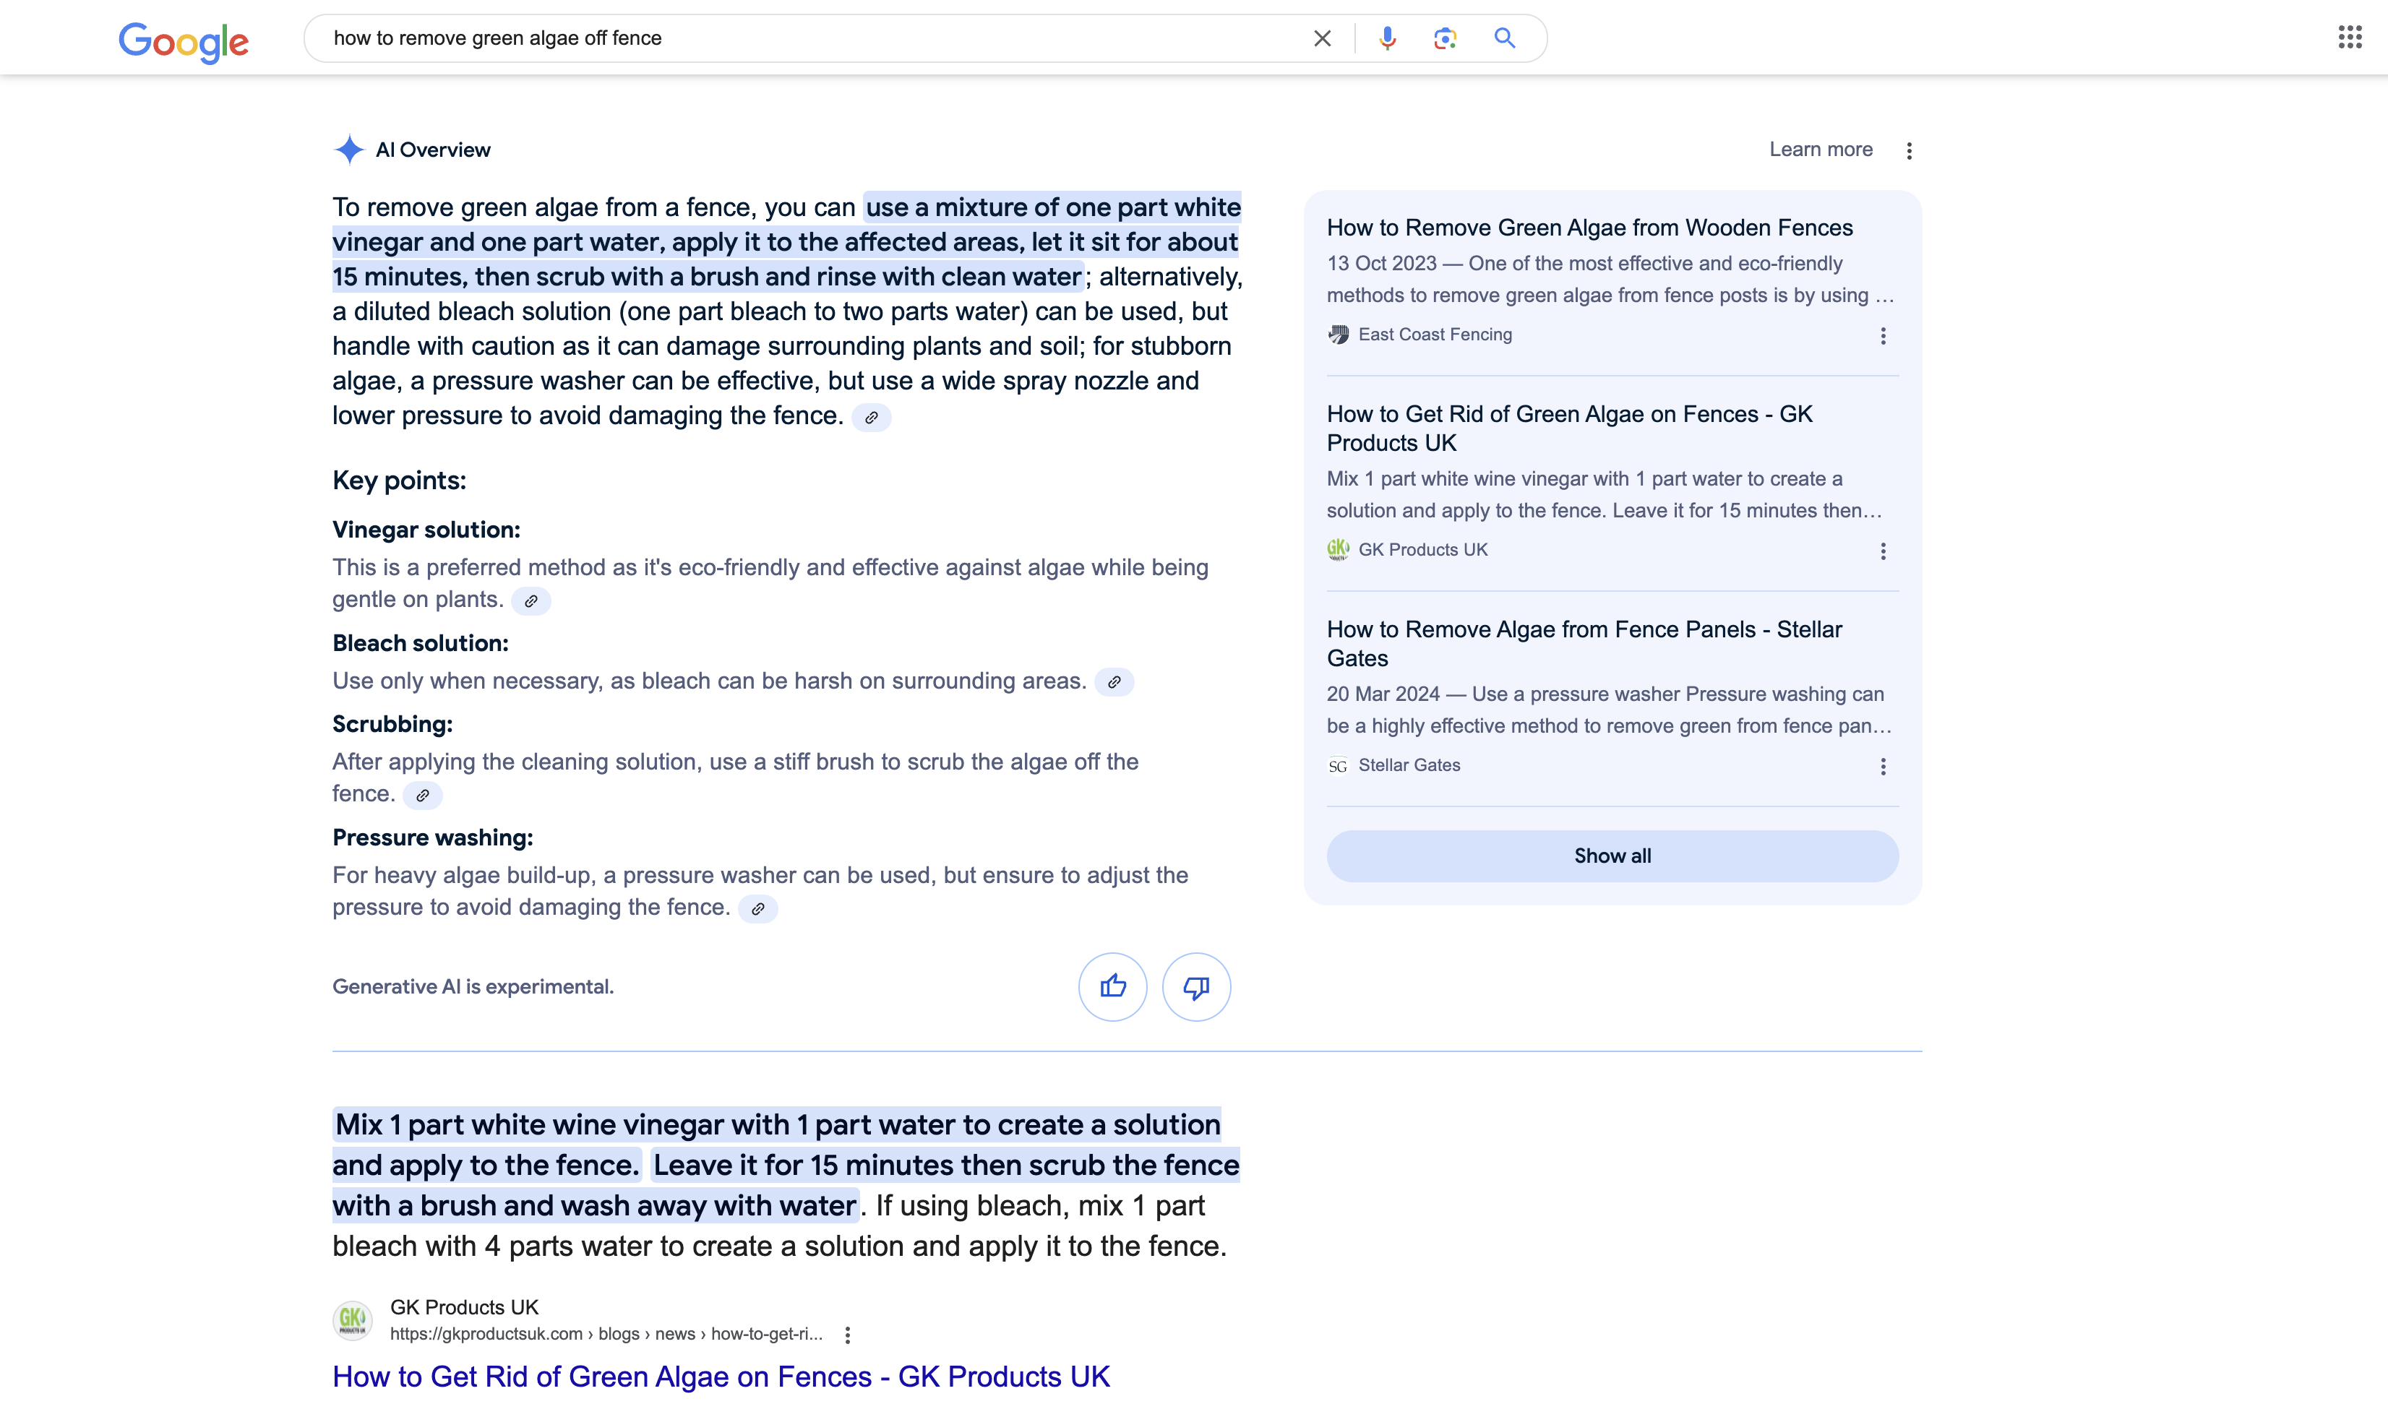The height and width of the screenshot is (1417, 2388).
Task: Open AI Overview three-dot menu
Action: 1909,151
